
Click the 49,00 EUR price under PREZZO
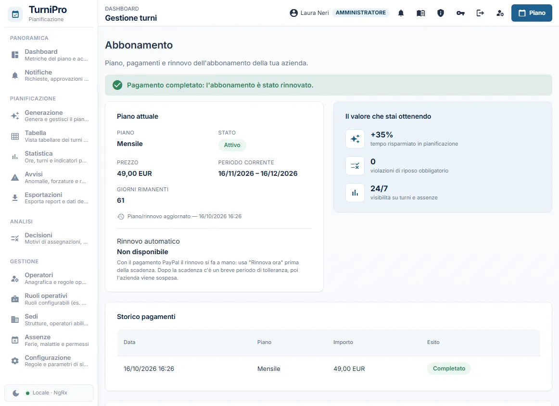[x=134, y=173]
